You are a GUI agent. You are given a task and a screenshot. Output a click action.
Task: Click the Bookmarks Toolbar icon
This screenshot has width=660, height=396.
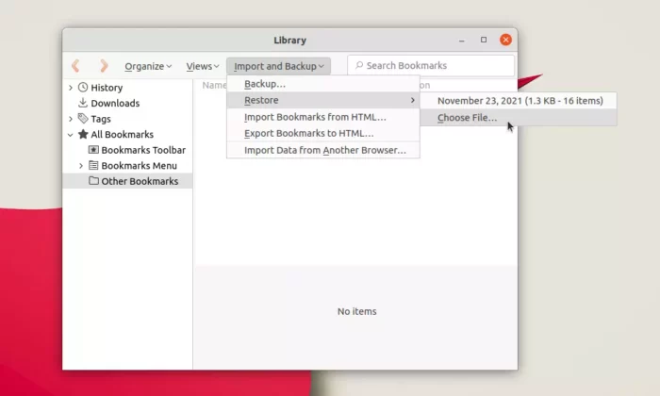click(93, 149)
